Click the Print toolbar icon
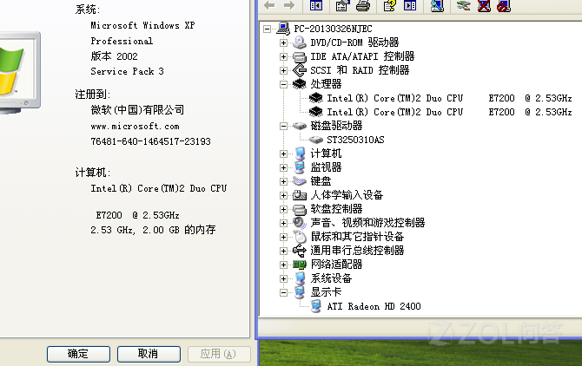This screenshot has width=582, height=366. 363,5
